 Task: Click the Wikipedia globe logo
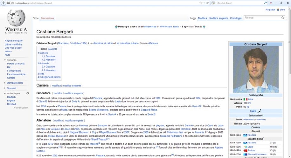pos(16,18)
